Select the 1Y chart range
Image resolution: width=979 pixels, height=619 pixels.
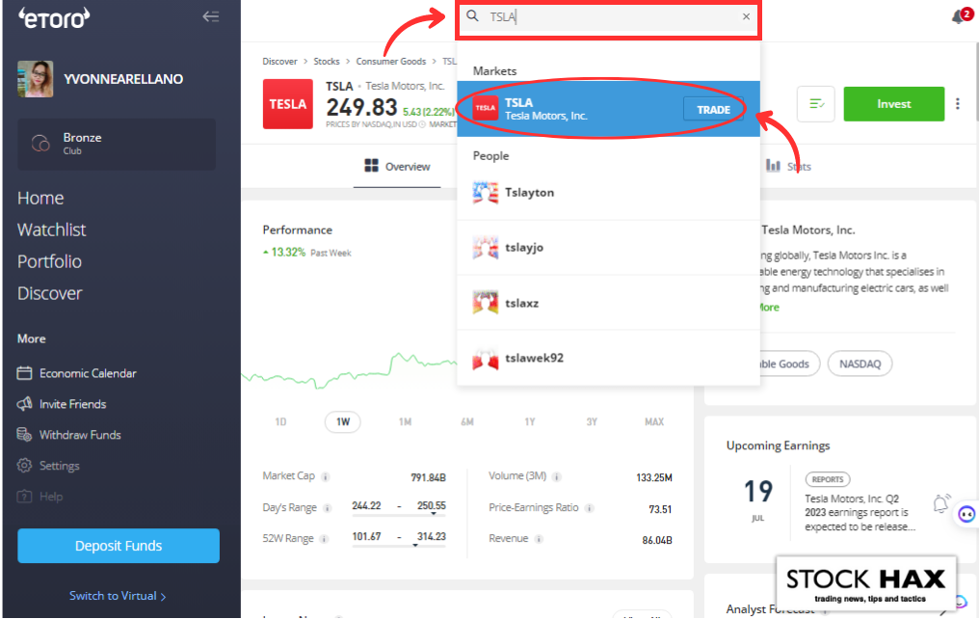[529, 422]
